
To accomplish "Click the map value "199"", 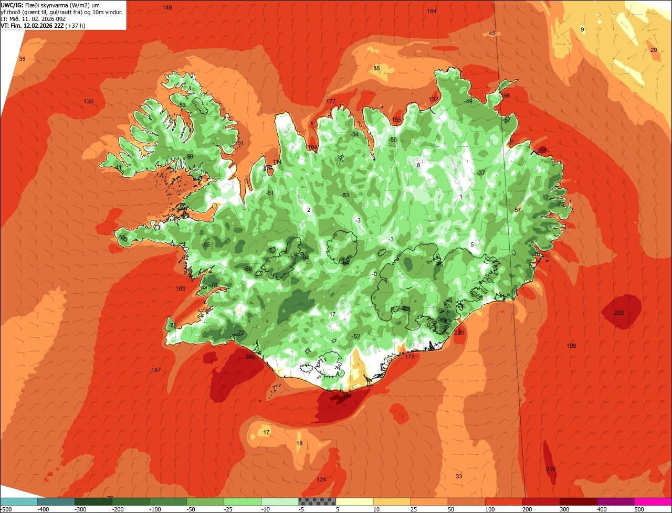I will [x=571, y=346].
